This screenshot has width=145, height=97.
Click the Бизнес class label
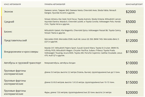click(x=8, y=32)
